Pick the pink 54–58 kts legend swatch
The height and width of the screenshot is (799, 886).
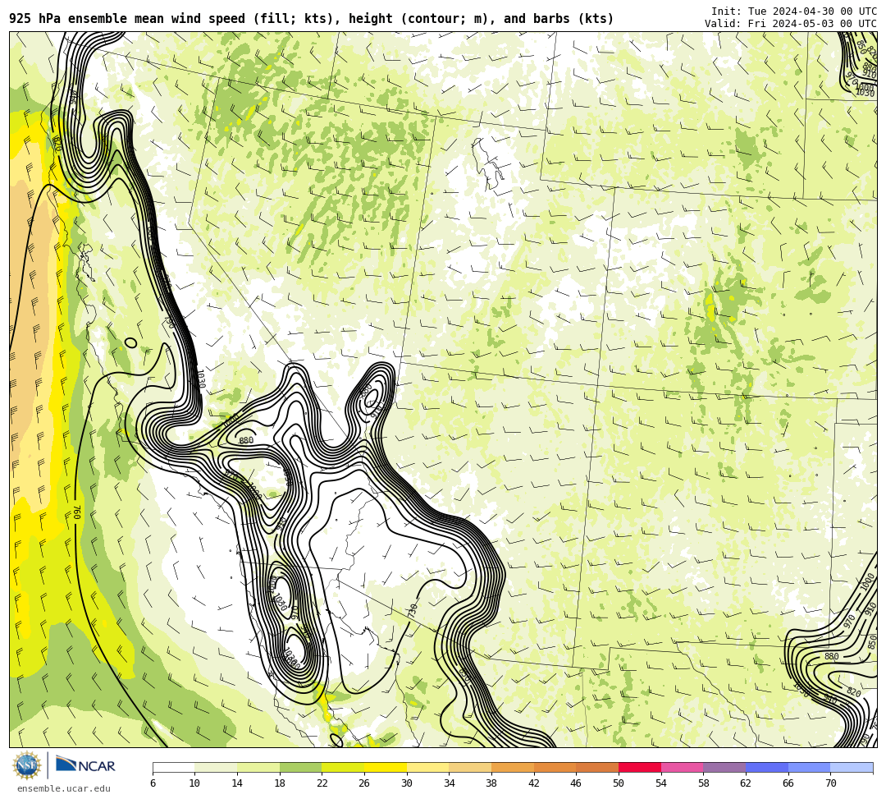click(682, 767)
